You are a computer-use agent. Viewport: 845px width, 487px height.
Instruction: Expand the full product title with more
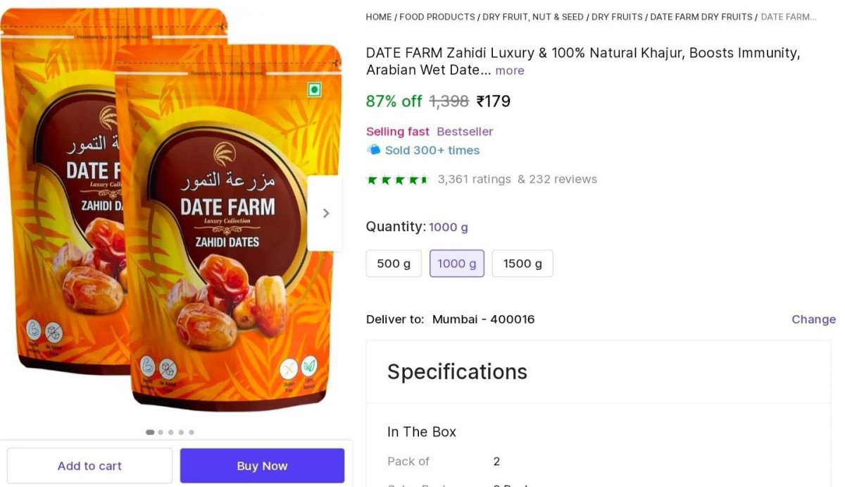coord(509,70)
